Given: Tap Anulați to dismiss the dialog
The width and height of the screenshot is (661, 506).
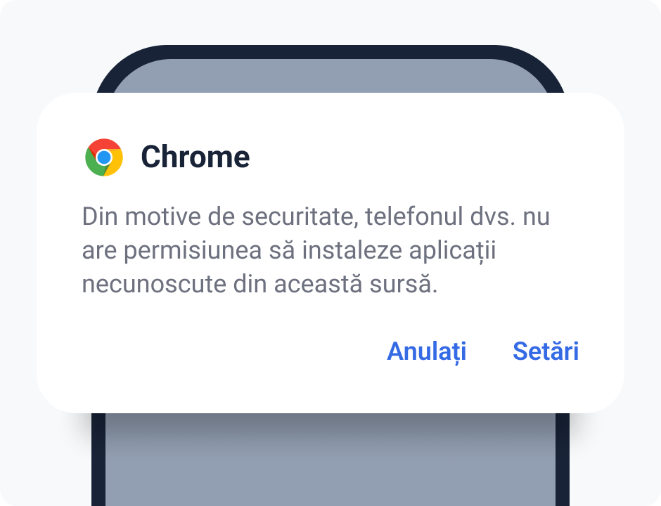Looking at the screenshot, I should (426, 351).
